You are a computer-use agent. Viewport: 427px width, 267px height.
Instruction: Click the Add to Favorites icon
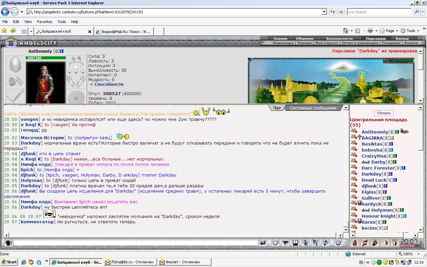click(x=13, y=31)
